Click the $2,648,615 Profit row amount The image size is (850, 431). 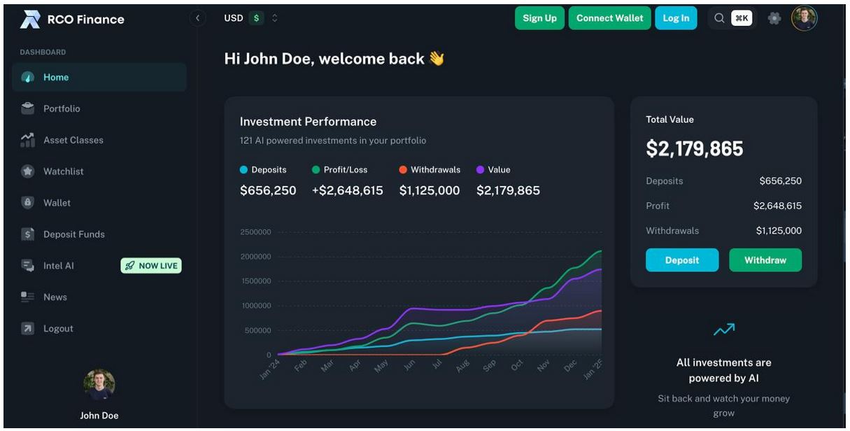[778, 206]
